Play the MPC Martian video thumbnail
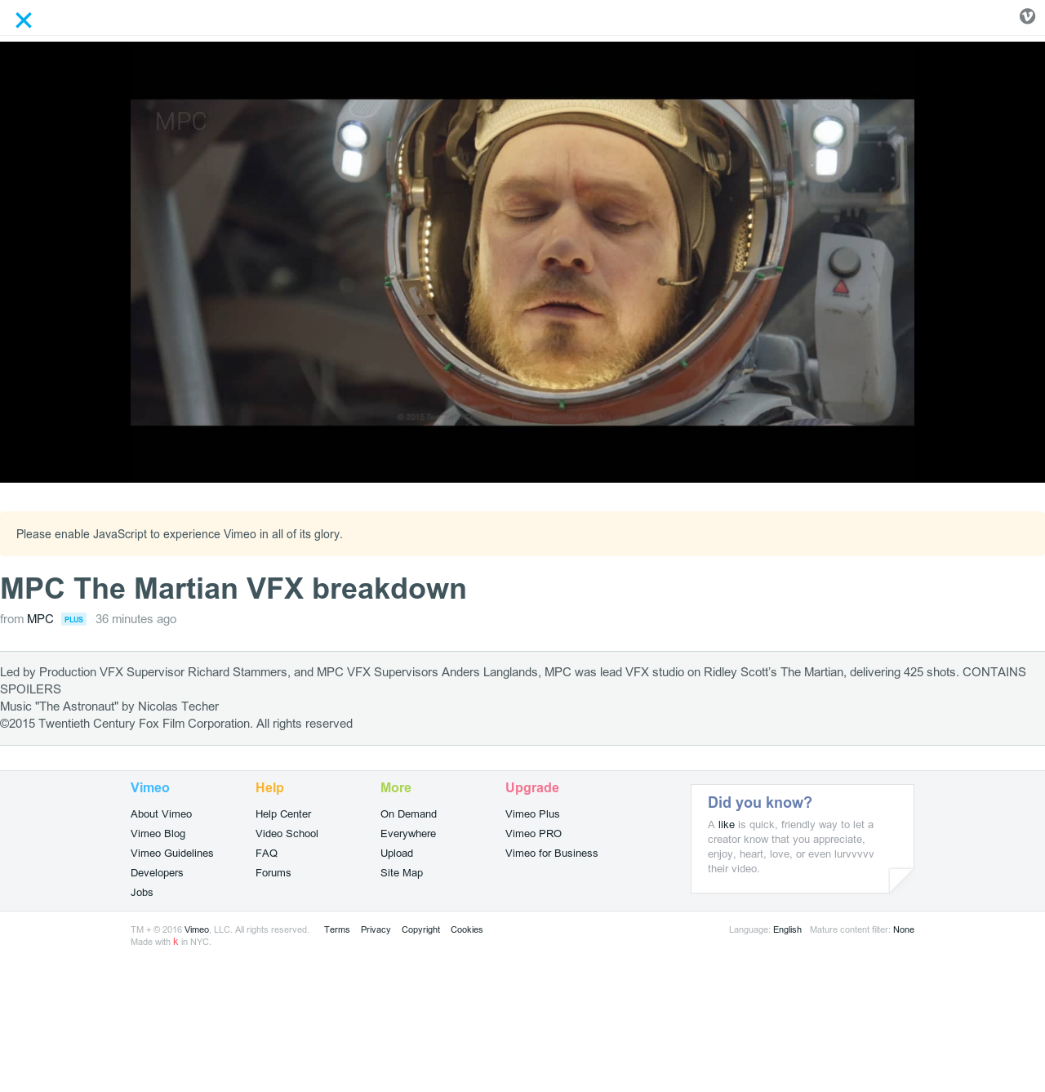The width and height of the screenshot is (1045, 1092). coord(522,262)
